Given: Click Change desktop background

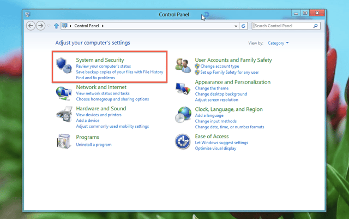Looking at the screenshot, I should pyautogui.click(x=221, y=94).
